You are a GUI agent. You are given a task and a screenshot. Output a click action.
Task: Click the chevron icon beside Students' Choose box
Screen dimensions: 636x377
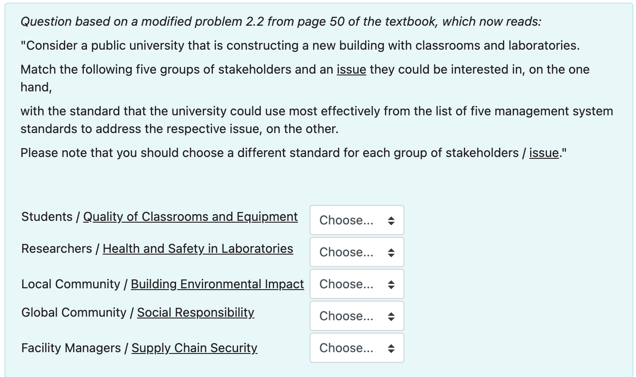(391, 220)
